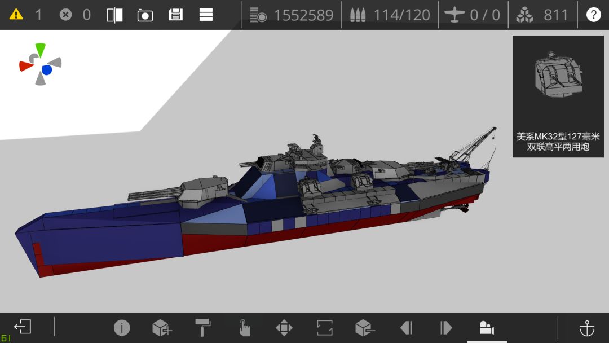This screenshot has height=343, width=609.
Task: Select the paint roller tool
Action: pyautogui.click(x=203, y=327)
